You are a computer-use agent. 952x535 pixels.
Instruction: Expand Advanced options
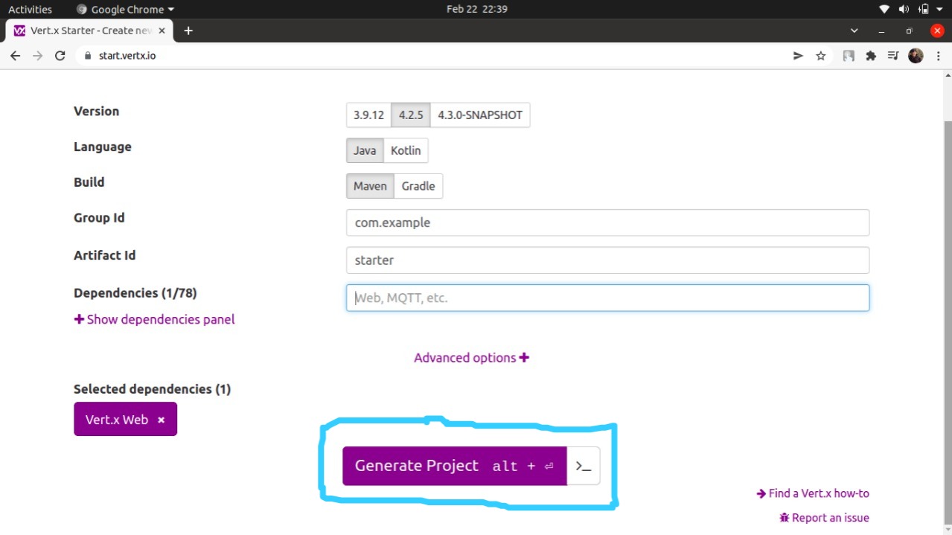pyautogui.click(x=471, y=358)
